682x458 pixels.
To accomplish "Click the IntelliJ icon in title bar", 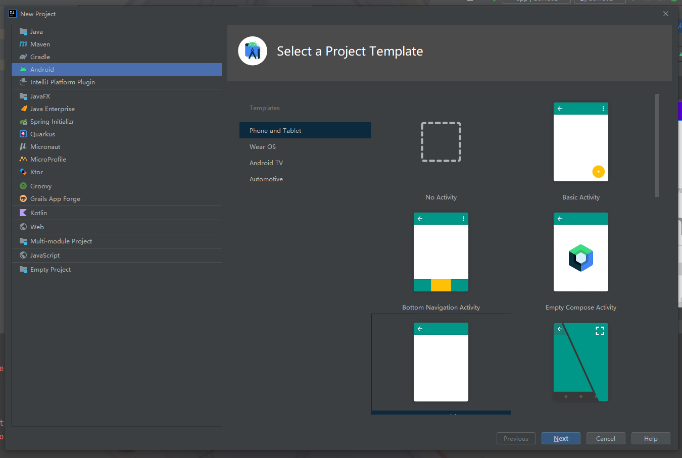I will 13,14.
